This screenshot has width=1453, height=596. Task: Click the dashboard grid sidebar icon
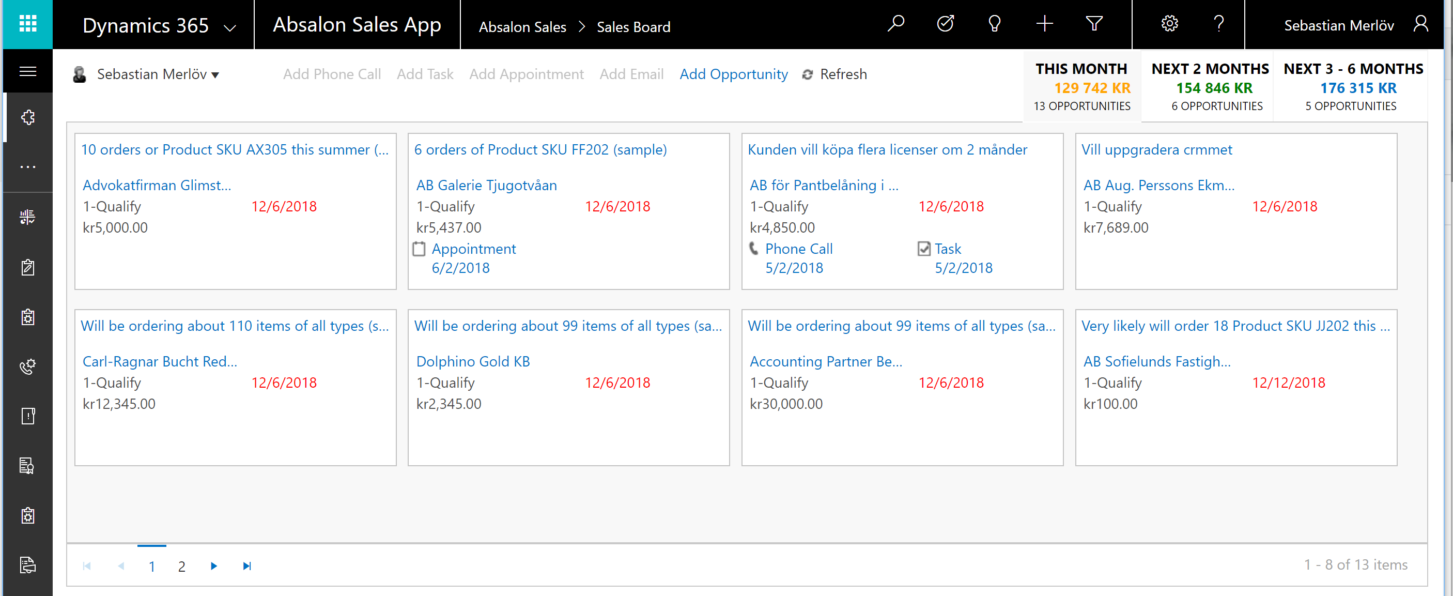27,217
